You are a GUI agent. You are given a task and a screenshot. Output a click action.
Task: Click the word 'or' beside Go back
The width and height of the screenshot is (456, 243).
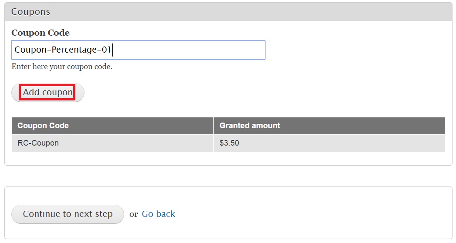point(133,214)
